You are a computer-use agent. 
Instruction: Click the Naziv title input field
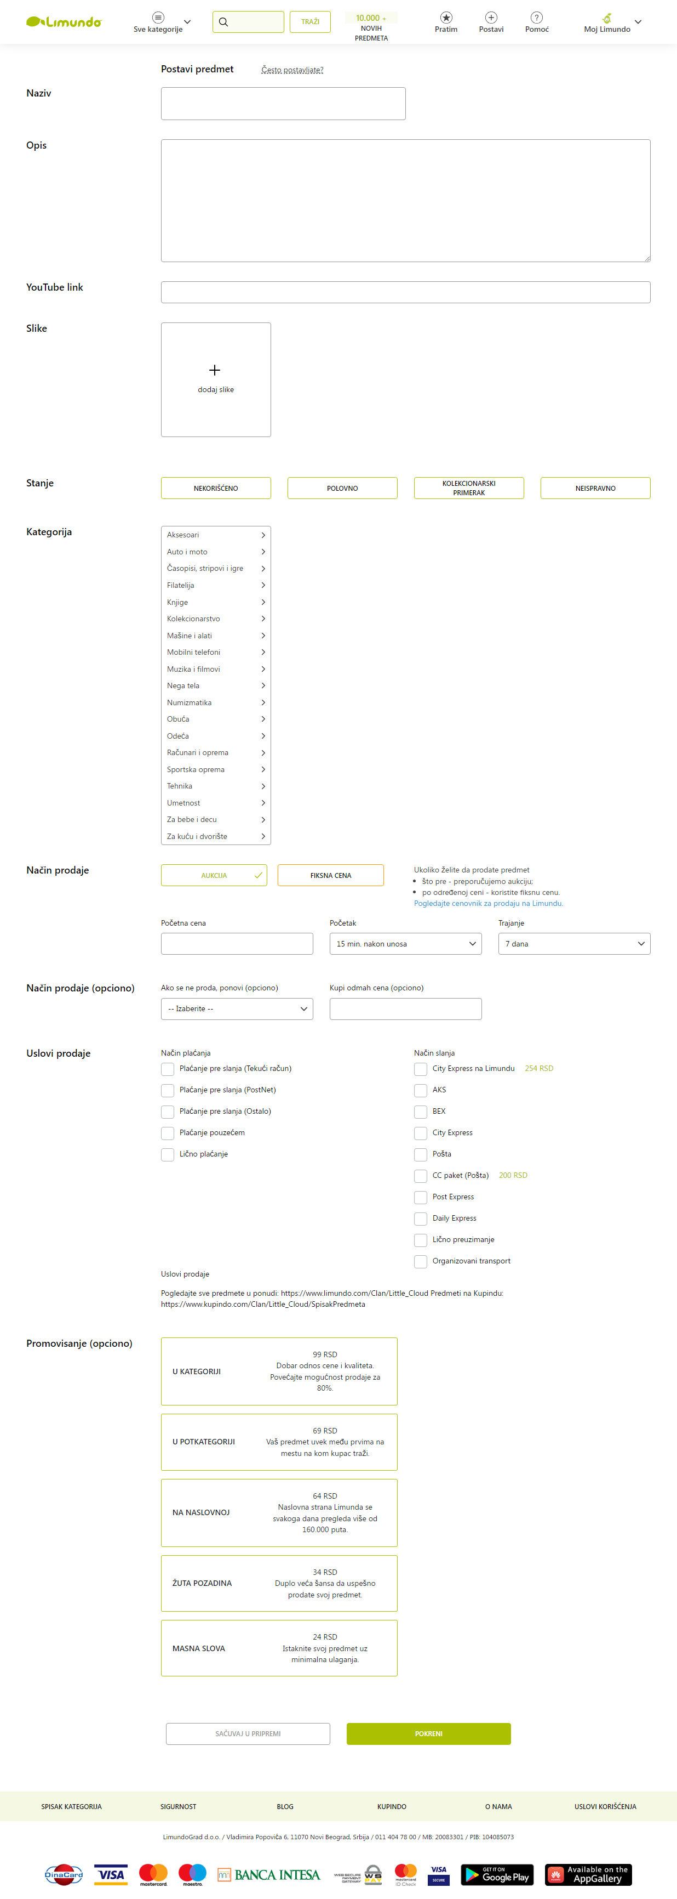click(x=283, y=104)
